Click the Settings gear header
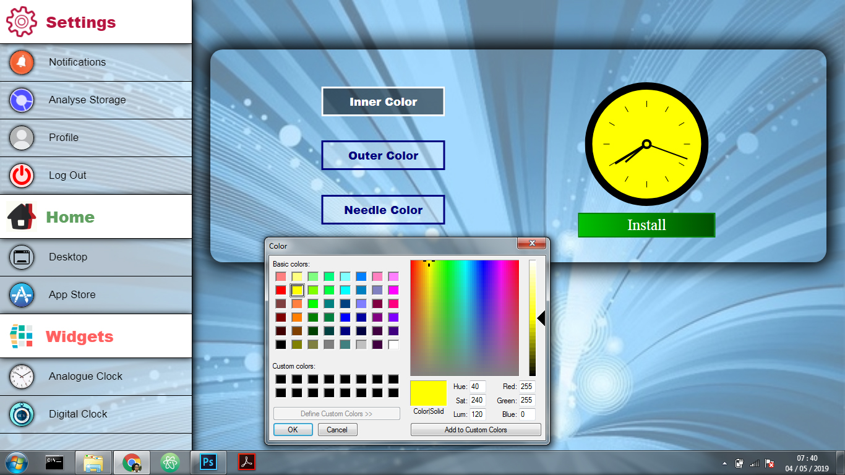Image resolution: width=845 pixels, height=475 pixels. point(62,22)
